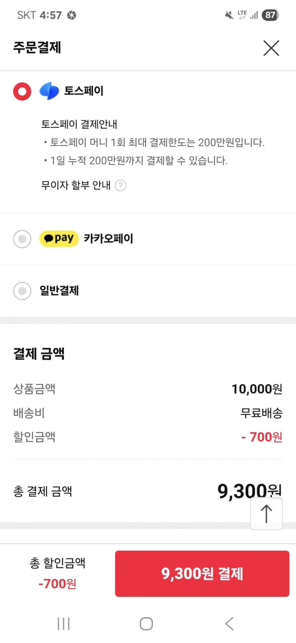The image size is (296, 643).
Task: Tap the 총 할인금액 -700원 summary
Action: 57,573
